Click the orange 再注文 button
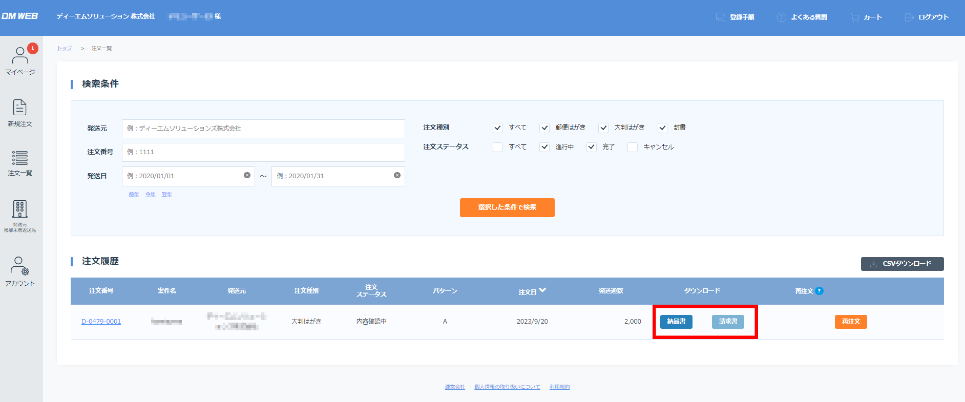Screen dimensions: 965x402 point(851,322)
